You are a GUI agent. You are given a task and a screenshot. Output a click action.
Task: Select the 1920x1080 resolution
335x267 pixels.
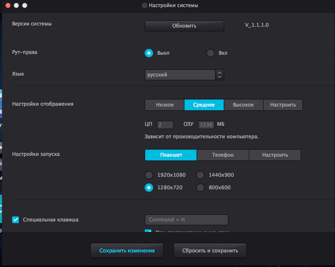coord(148,175)
